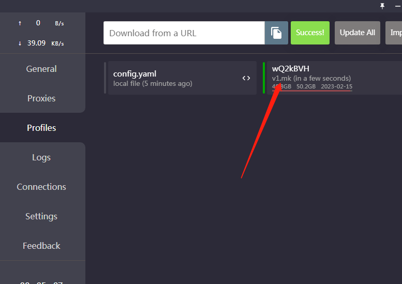This screenshot has width=402, height=284.
Task: Focus the Download from a URL field
Action: 184,33
